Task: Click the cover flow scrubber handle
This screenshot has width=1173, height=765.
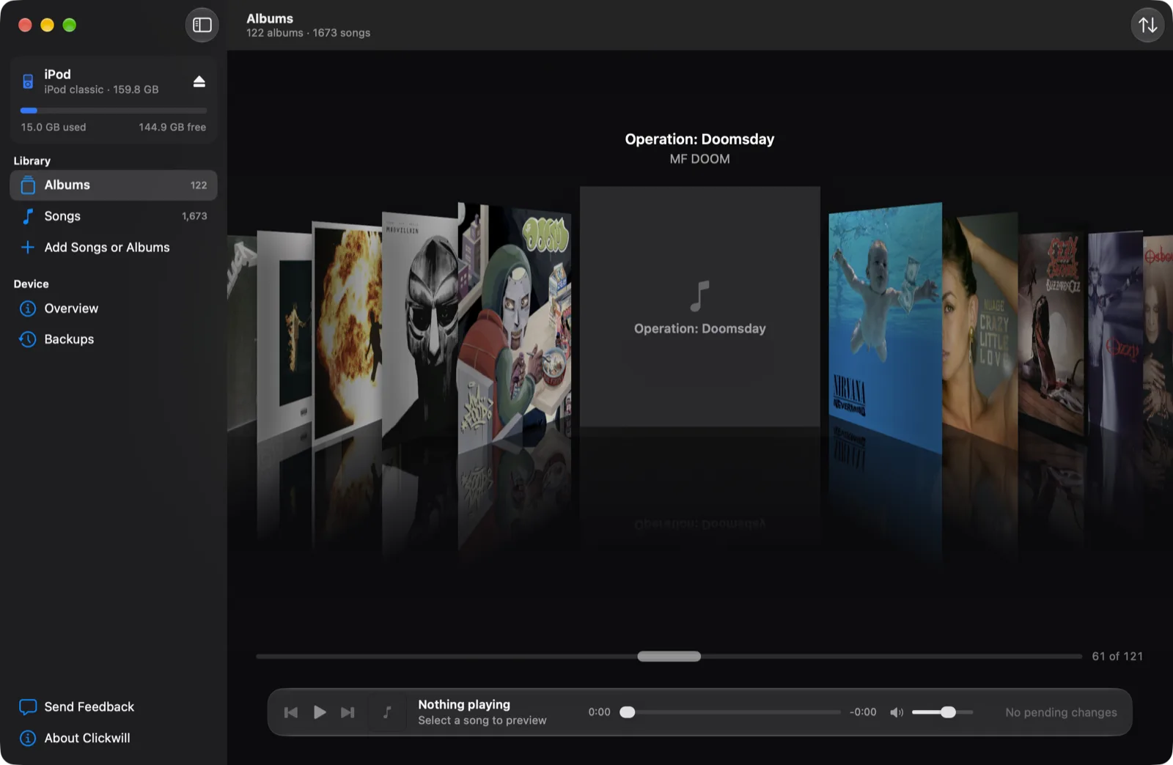Action: point(669,657)
